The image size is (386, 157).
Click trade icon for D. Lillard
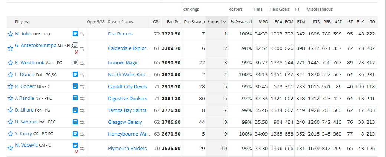pyautogui.click(x=82, y=110)
